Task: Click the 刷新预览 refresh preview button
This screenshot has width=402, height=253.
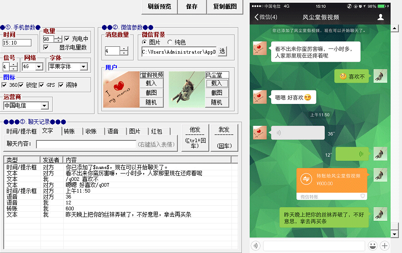Action: click(x=159, y=6)
